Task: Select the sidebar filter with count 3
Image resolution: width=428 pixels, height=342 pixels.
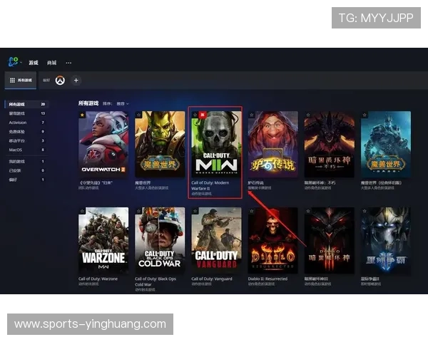Action: pos(27,141)
